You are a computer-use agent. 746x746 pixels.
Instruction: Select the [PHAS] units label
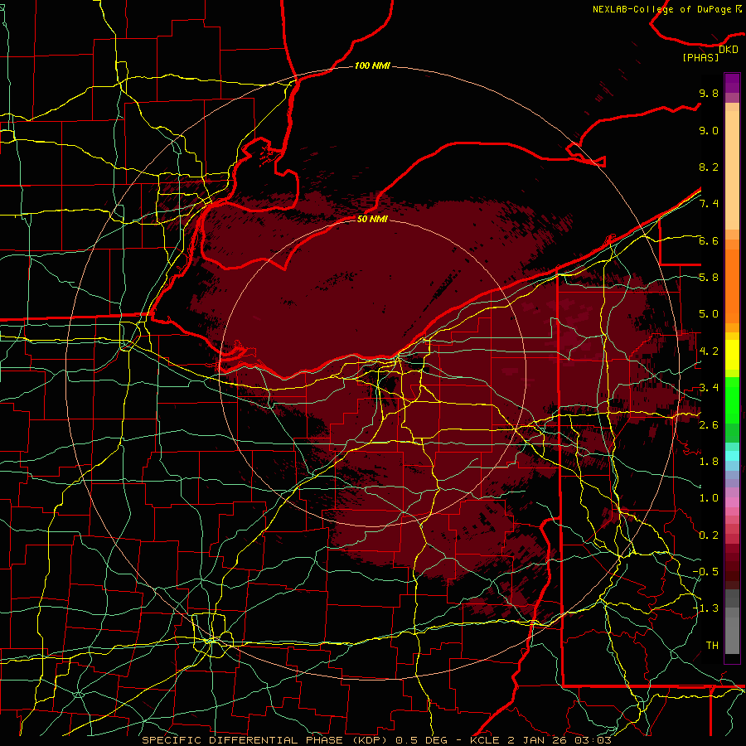click(700, 58)
